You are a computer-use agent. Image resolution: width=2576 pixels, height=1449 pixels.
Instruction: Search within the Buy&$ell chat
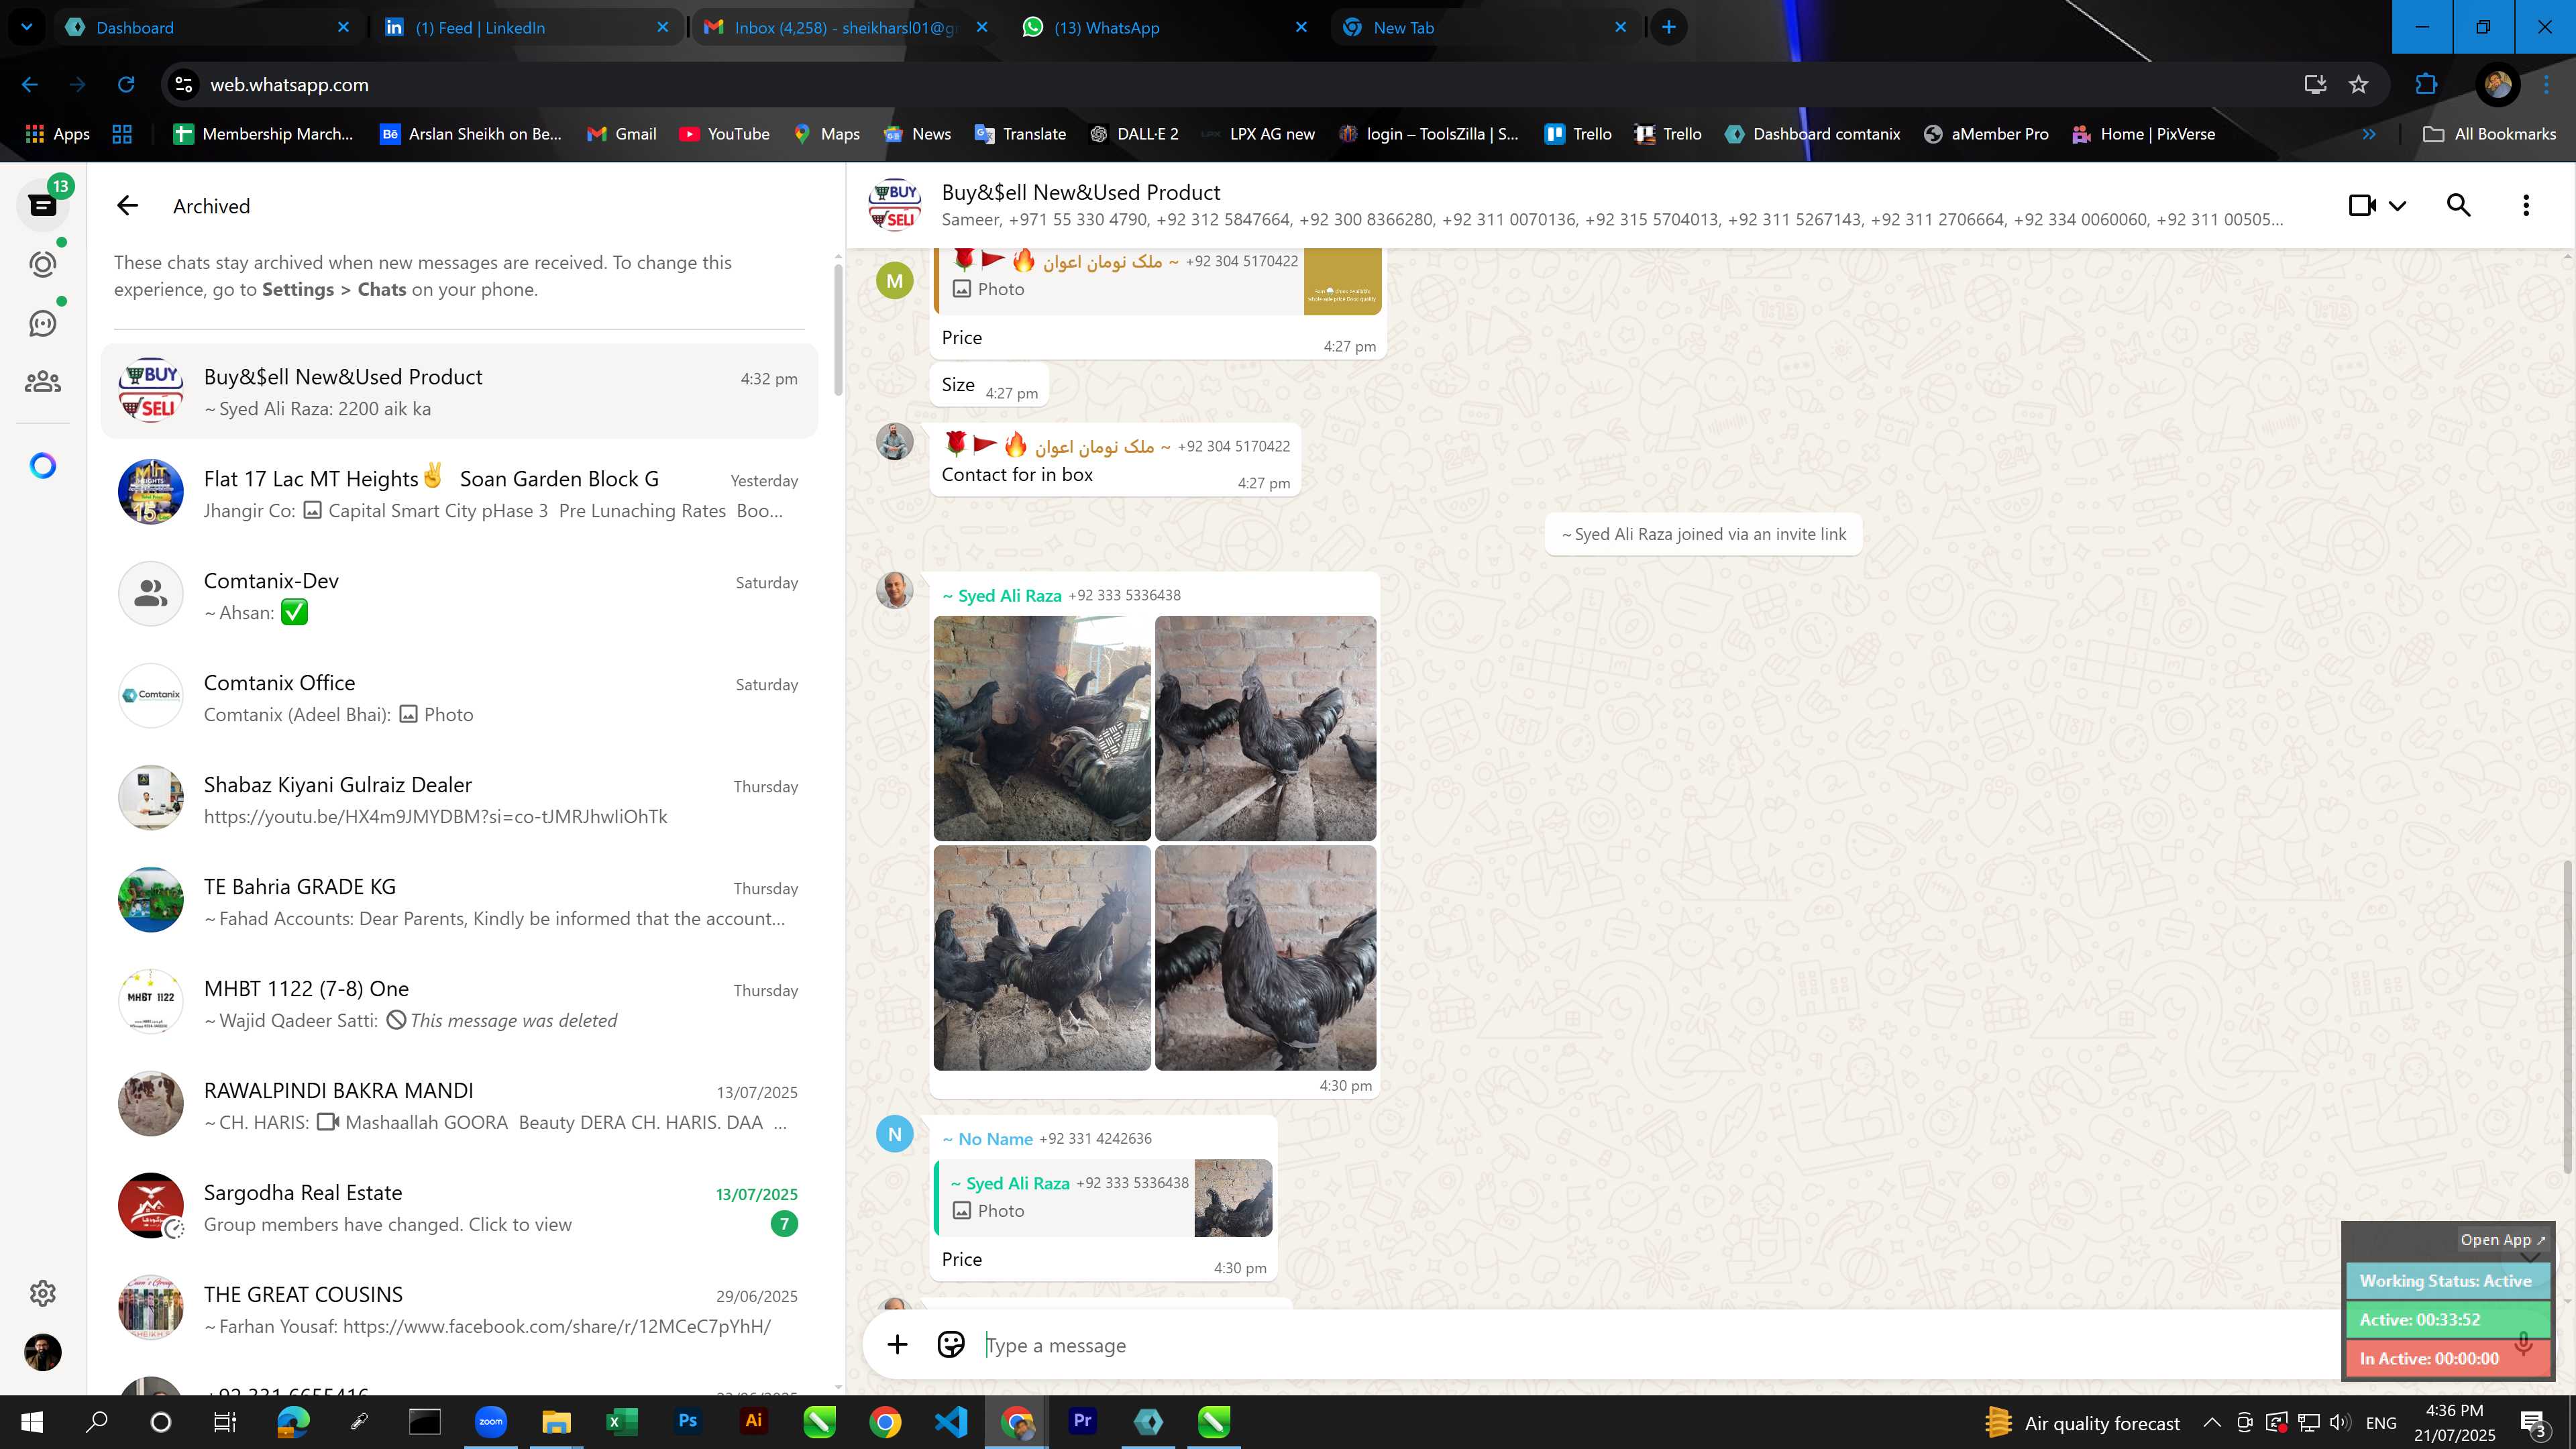pos(2458,205)
